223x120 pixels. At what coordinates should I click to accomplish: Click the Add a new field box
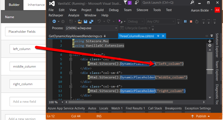[x=28, y=102]
